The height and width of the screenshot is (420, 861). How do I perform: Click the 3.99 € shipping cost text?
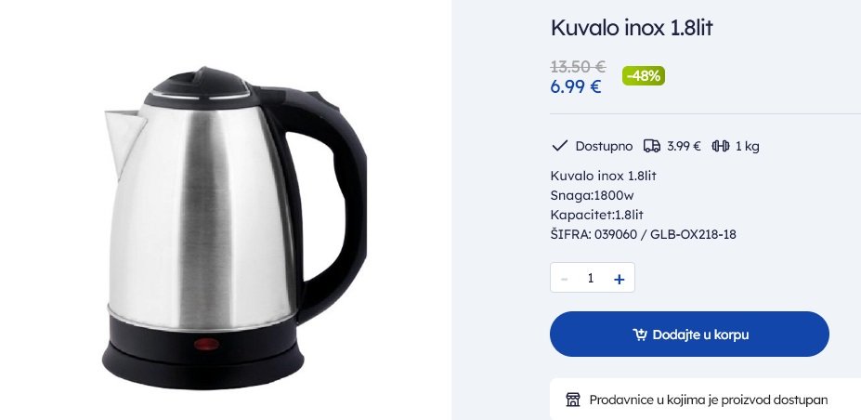(x=684, y=146)
